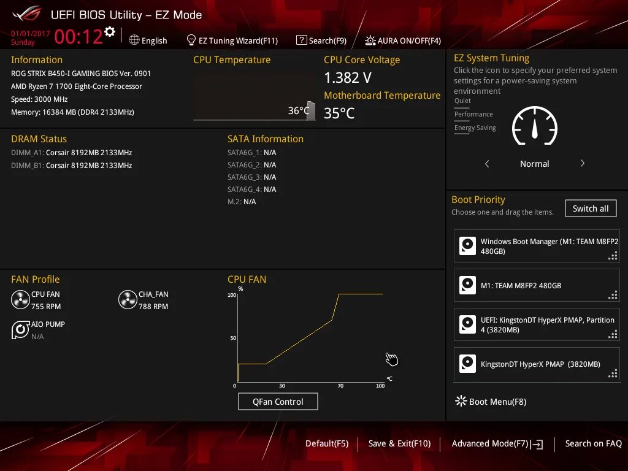Click the 01/01/2017 date text

[x=31, y=34]
